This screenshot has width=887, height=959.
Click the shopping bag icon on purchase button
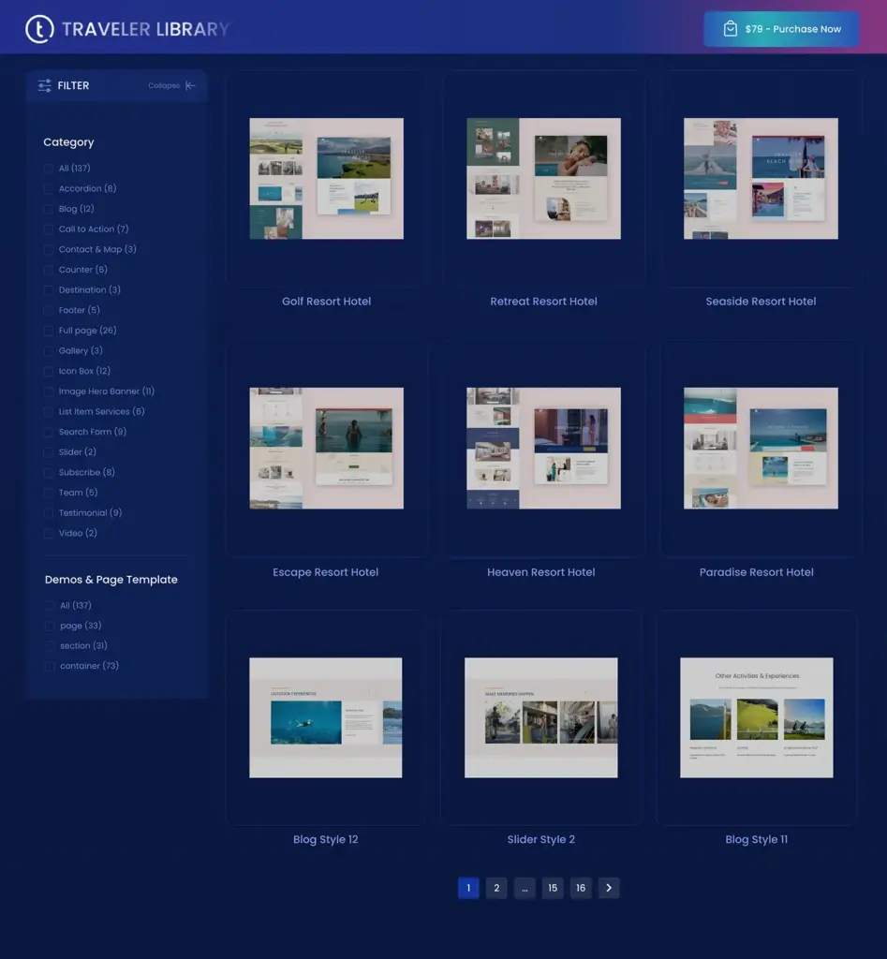tap(729, 28)
